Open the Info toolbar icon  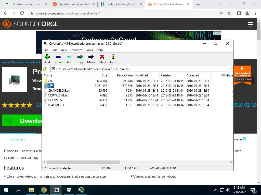(x=113, y=57)
